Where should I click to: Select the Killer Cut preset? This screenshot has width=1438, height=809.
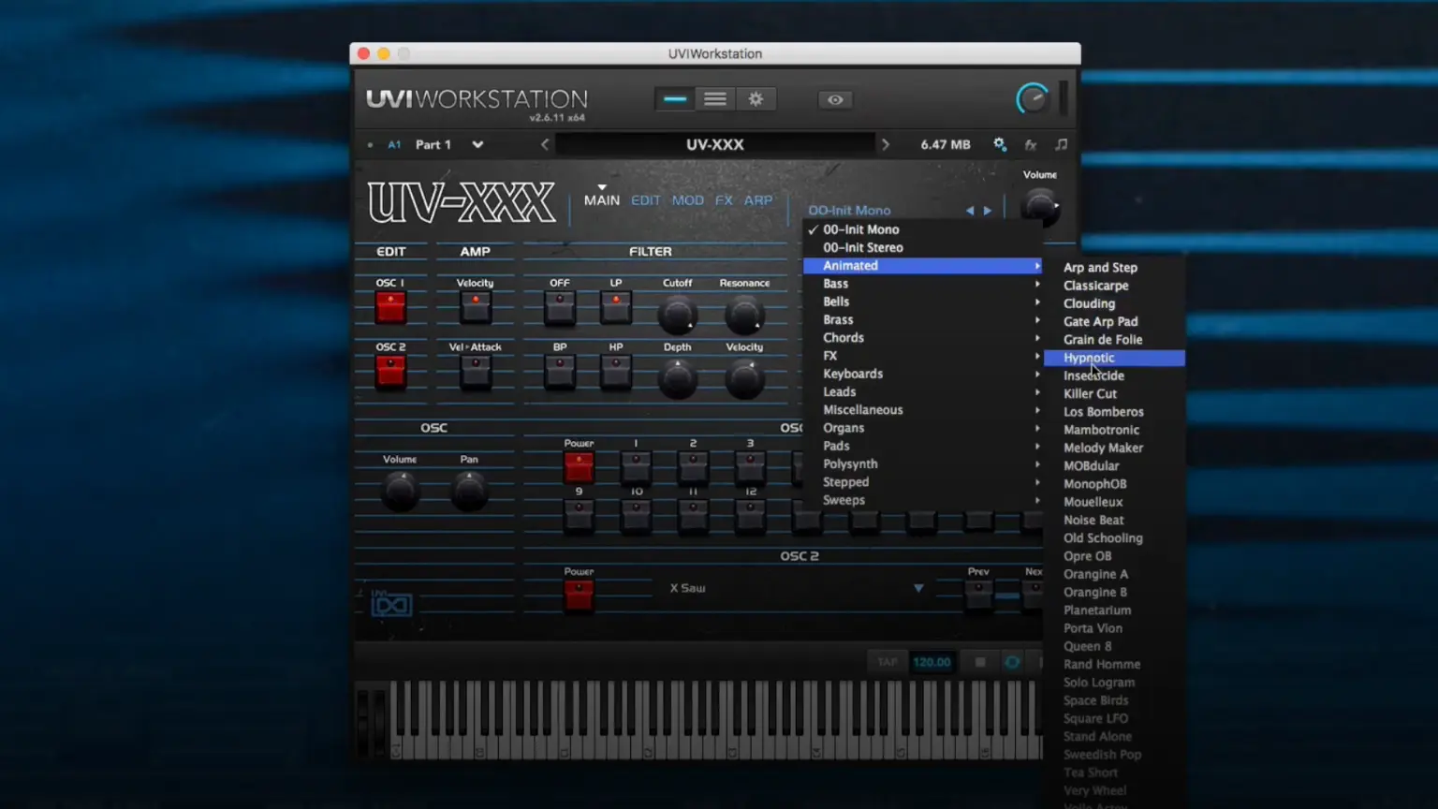1114,393
